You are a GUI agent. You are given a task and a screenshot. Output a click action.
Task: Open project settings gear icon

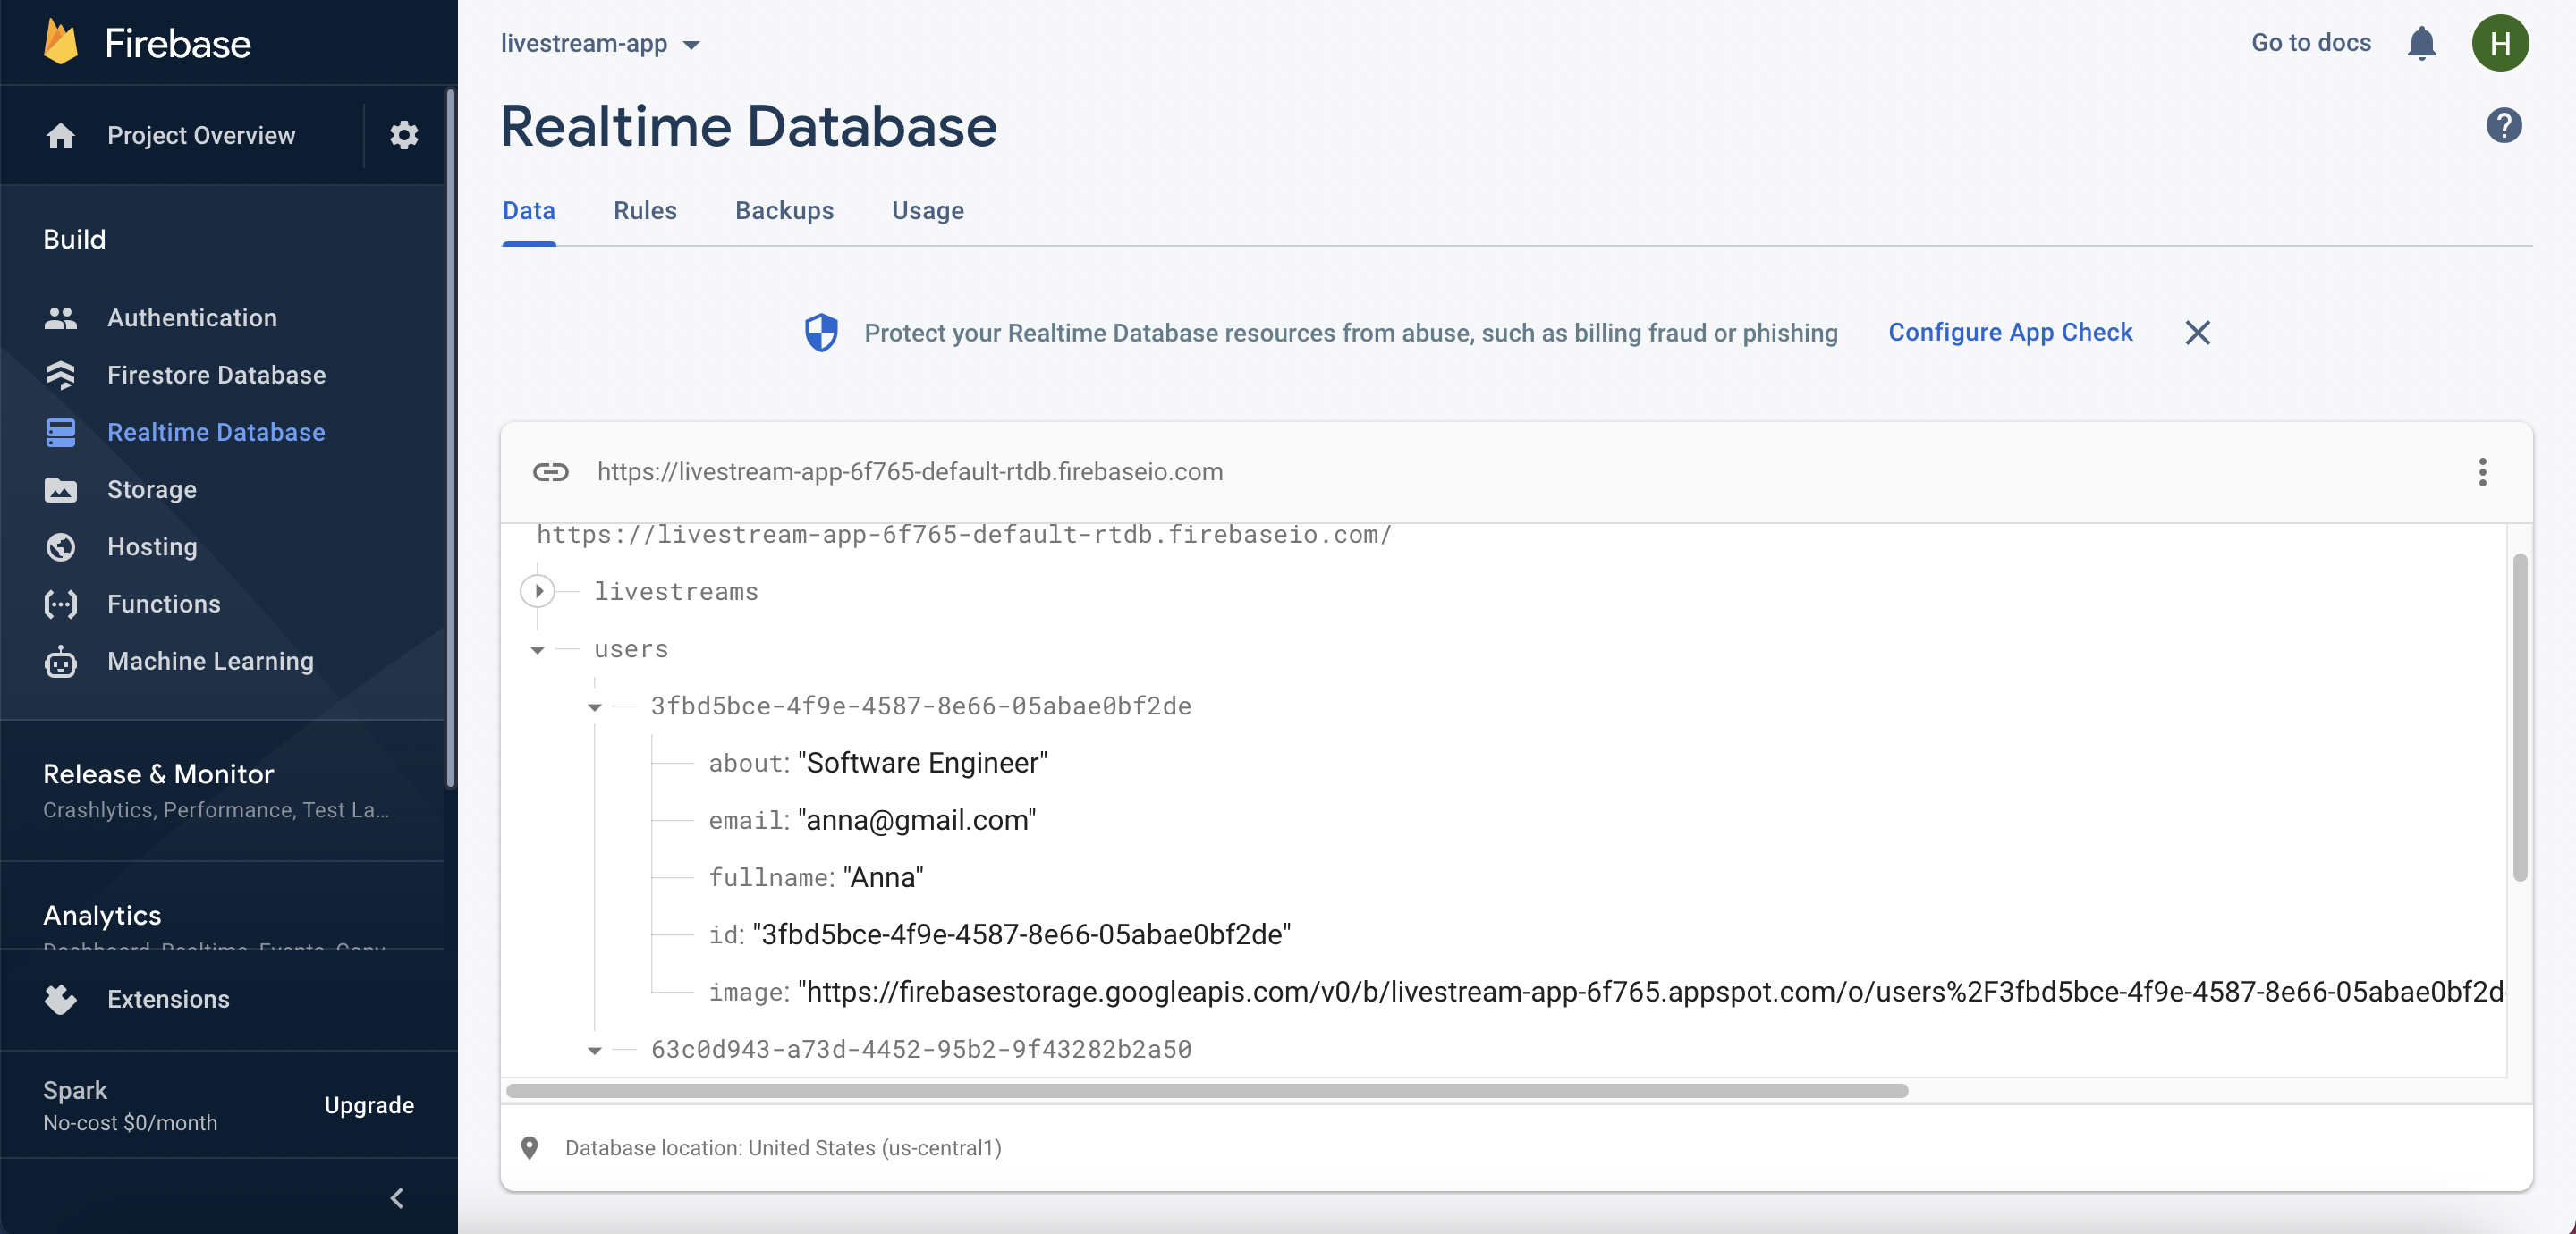point(404,135)
